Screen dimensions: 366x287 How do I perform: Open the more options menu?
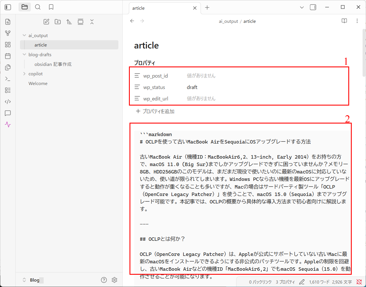pyautogui.click(x=357, y=21)
